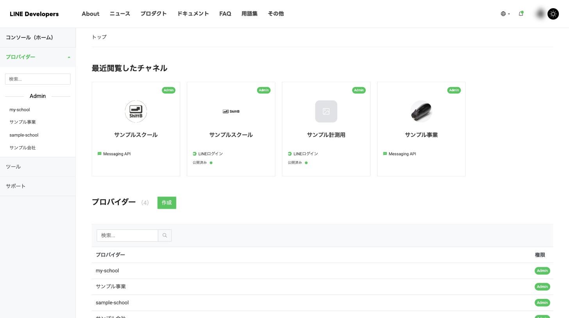Viewport: 569px width, 318px height.
Task: Click LINEログイン icon on サンプル計測用 card
Action: coord(290,154)
